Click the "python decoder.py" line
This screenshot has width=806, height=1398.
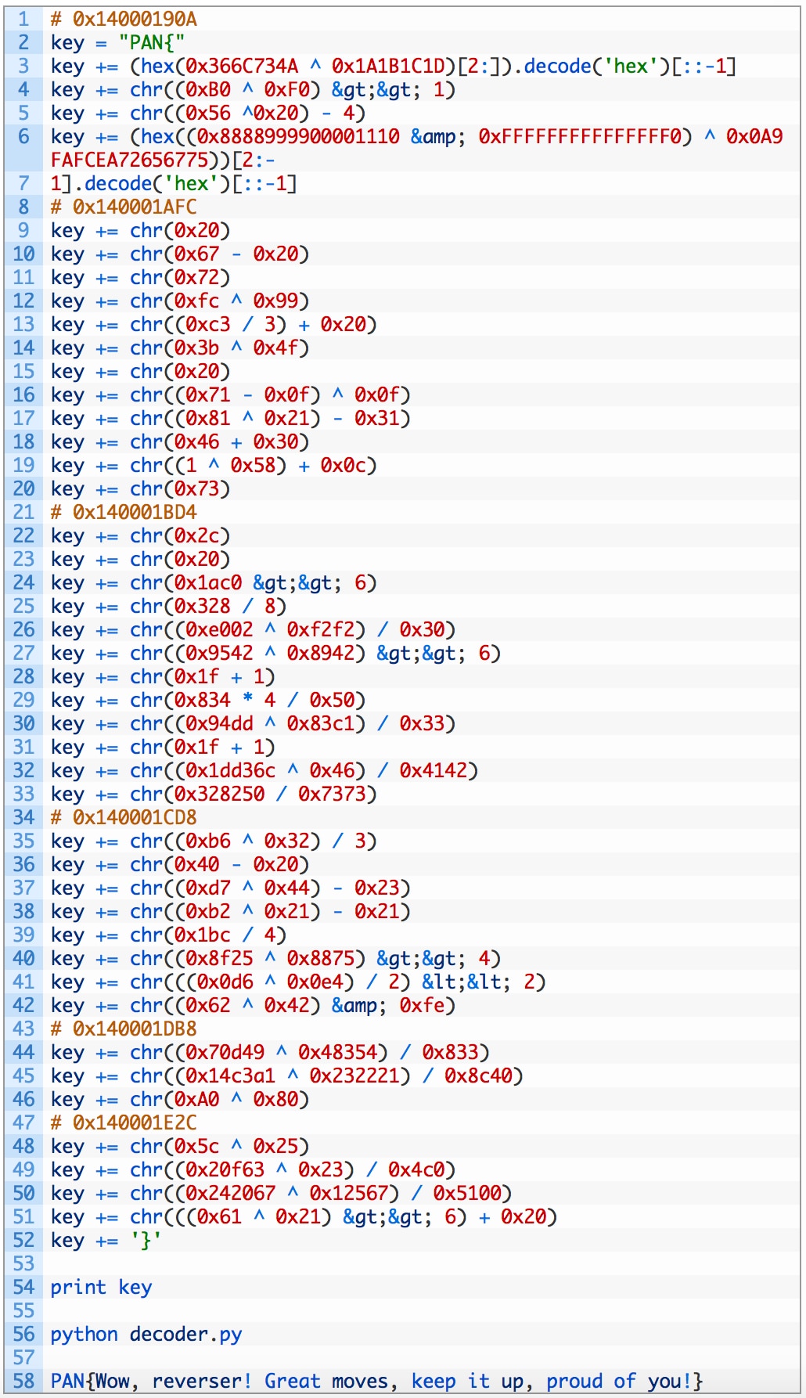click(x=146, y=1334)
